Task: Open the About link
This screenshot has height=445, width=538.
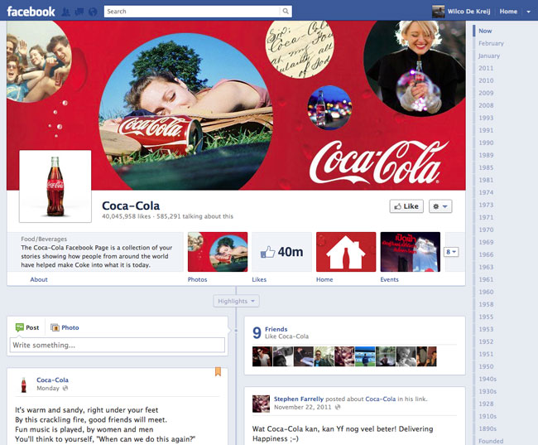Action: (x=39, y=280)
